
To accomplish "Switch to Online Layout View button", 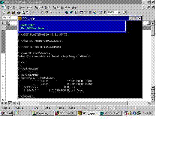I will coord(6,103).
